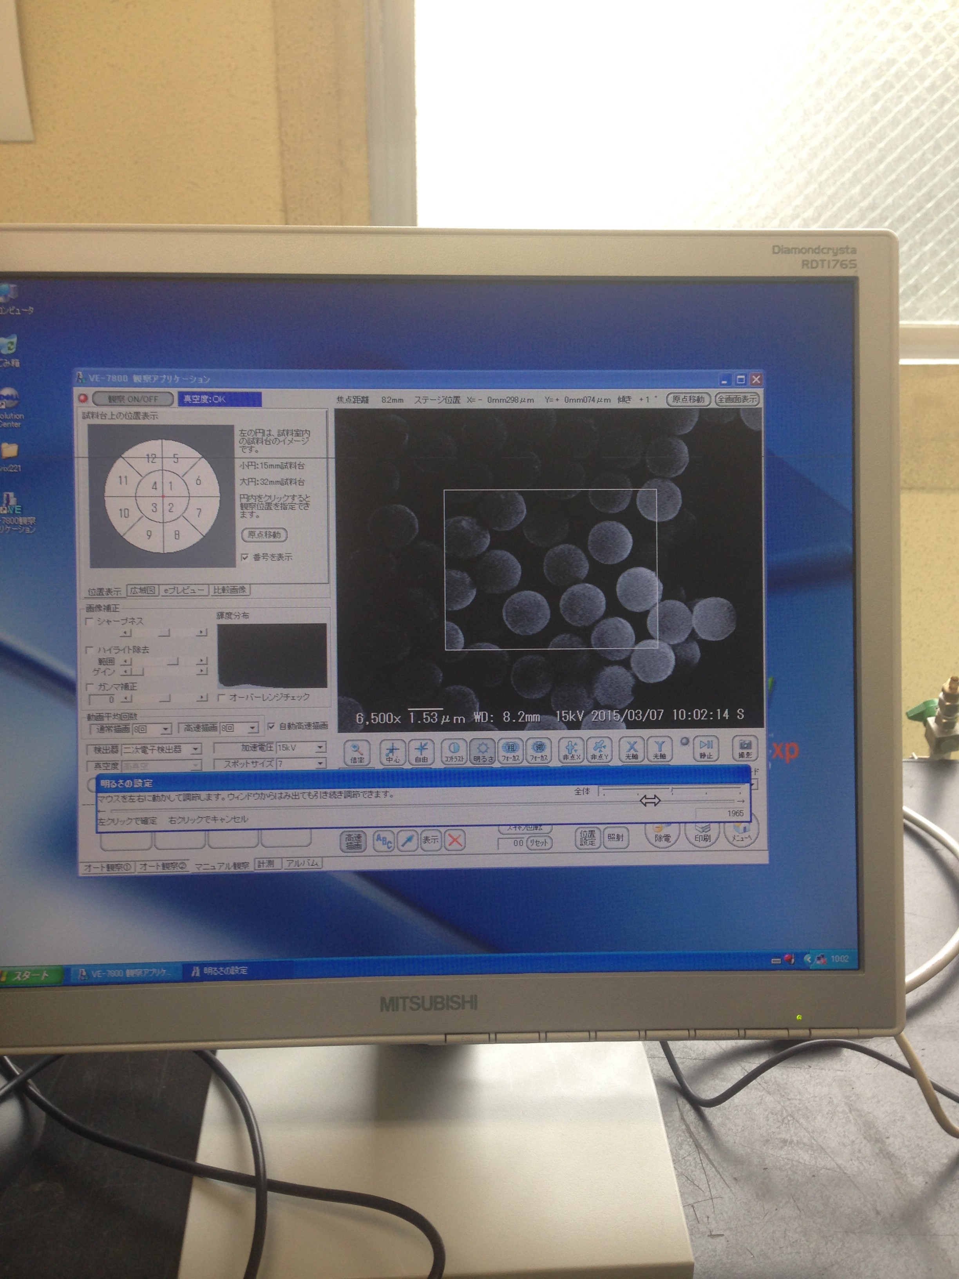Open the 加速電圧 15kV dropdown
Screen dimensions: 959x1279
[320, 748]
